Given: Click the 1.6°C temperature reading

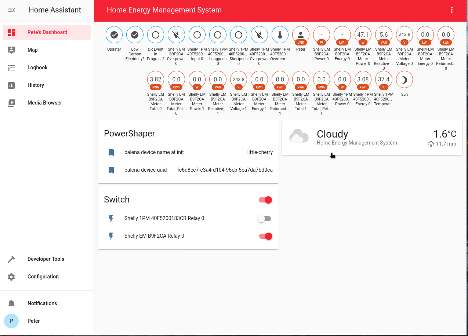Looking at the screenshot, I should pyautogui.click(x=445, y=134).
